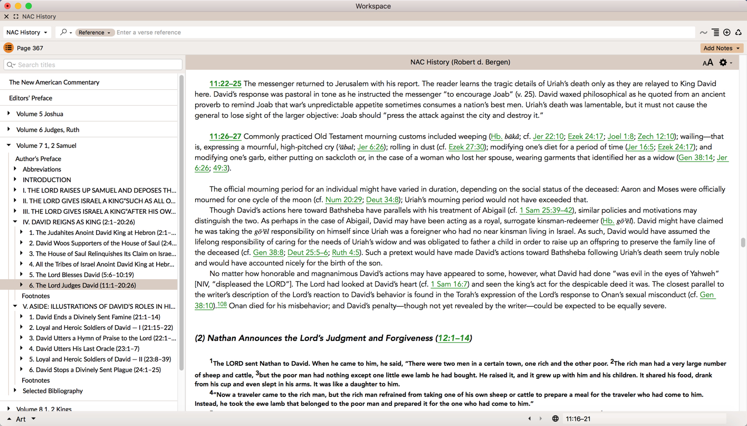
Task: Follow the 11:22–25 verse link
Action: [225, 83]
